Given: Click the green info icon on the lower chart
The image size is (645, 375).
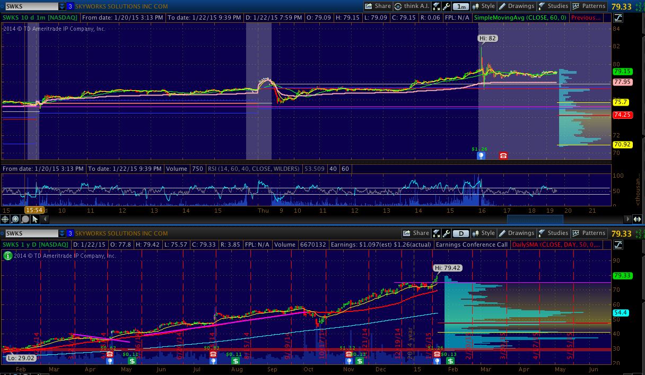Looking at the screenshot, I should 7,255.
